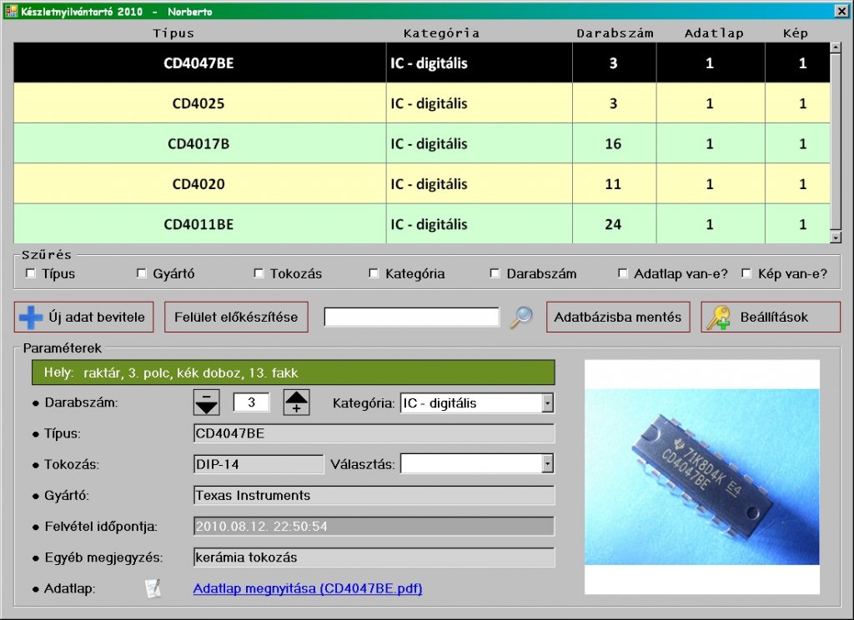Check the Kategória filter checkbox

pyautogui.click(x=374, y=273)
